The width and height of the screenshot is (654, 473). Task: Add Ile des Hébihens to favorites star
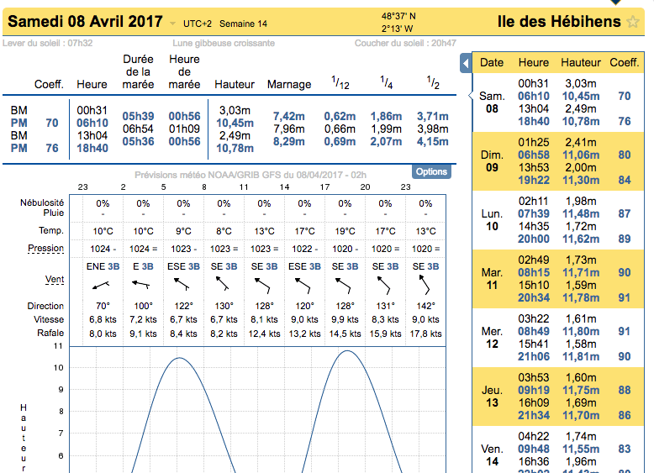[634, 22]
